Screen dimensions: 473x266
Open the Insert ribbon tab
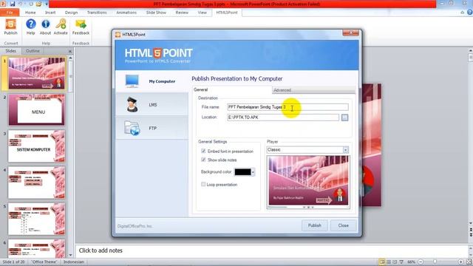coord(50,13)
